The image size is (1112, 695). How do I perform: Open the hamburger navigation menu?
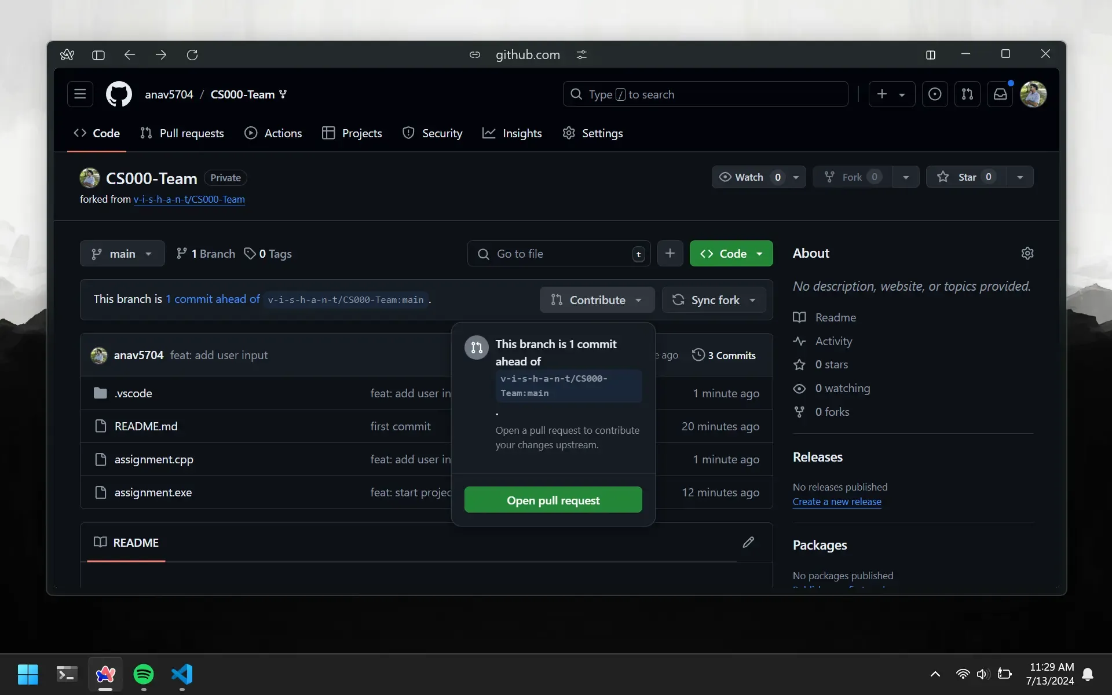pos(80,94)
